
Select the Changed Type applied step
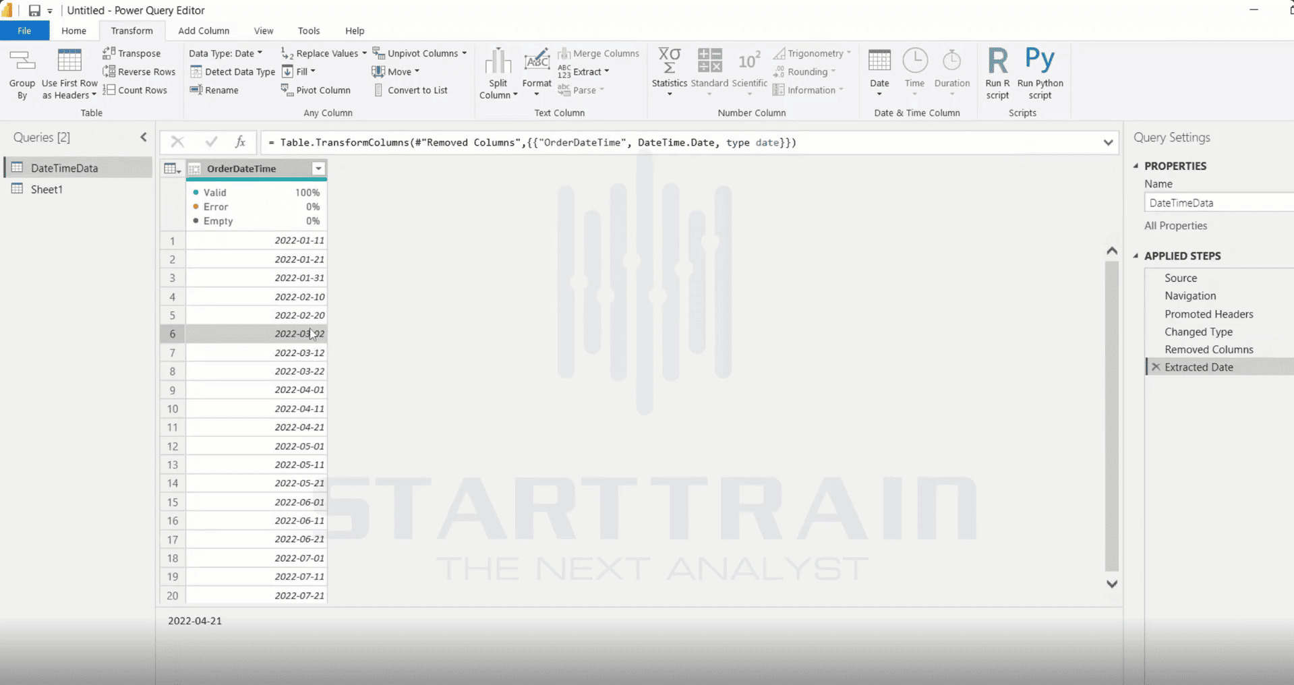click(1198, 332)
